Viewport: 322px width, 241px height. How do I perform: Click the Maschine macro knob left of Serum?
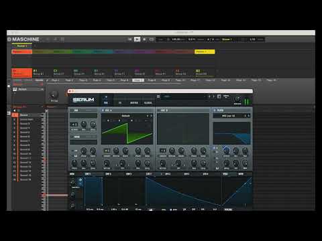pyautogui.click(x=54, y=95)
